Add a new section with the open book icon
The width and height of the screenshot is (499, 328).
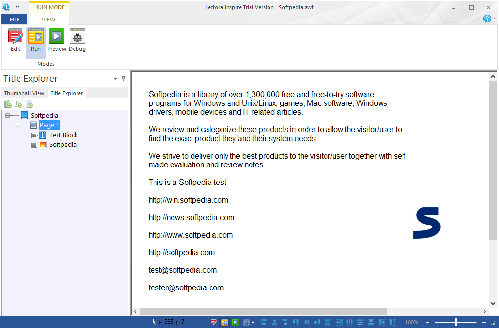click(x=19, y=104)
